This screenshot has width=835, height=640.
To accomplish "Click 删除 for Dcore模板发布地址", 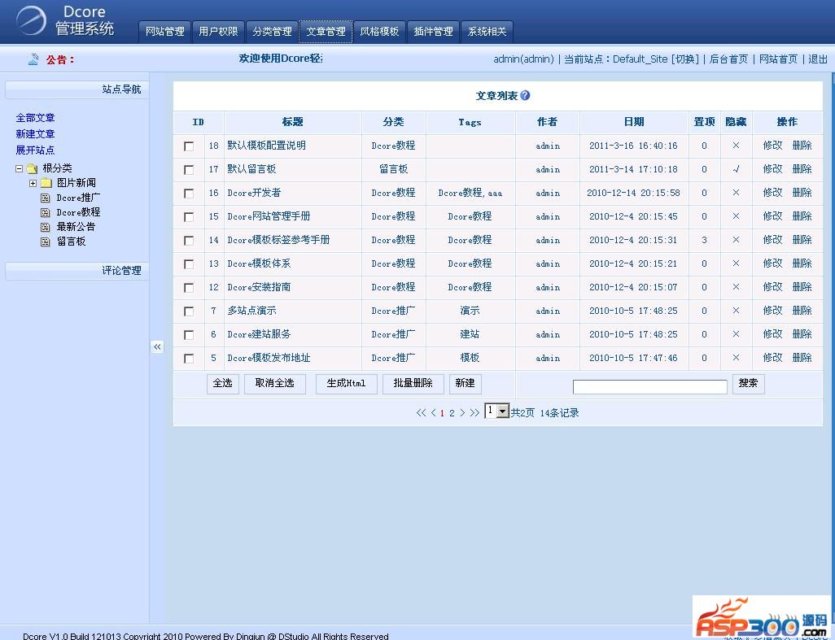I will tap(802, 358).
